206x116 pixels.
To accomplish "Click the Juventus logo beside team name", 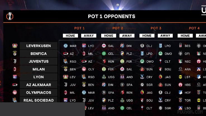I will [15, 61].
